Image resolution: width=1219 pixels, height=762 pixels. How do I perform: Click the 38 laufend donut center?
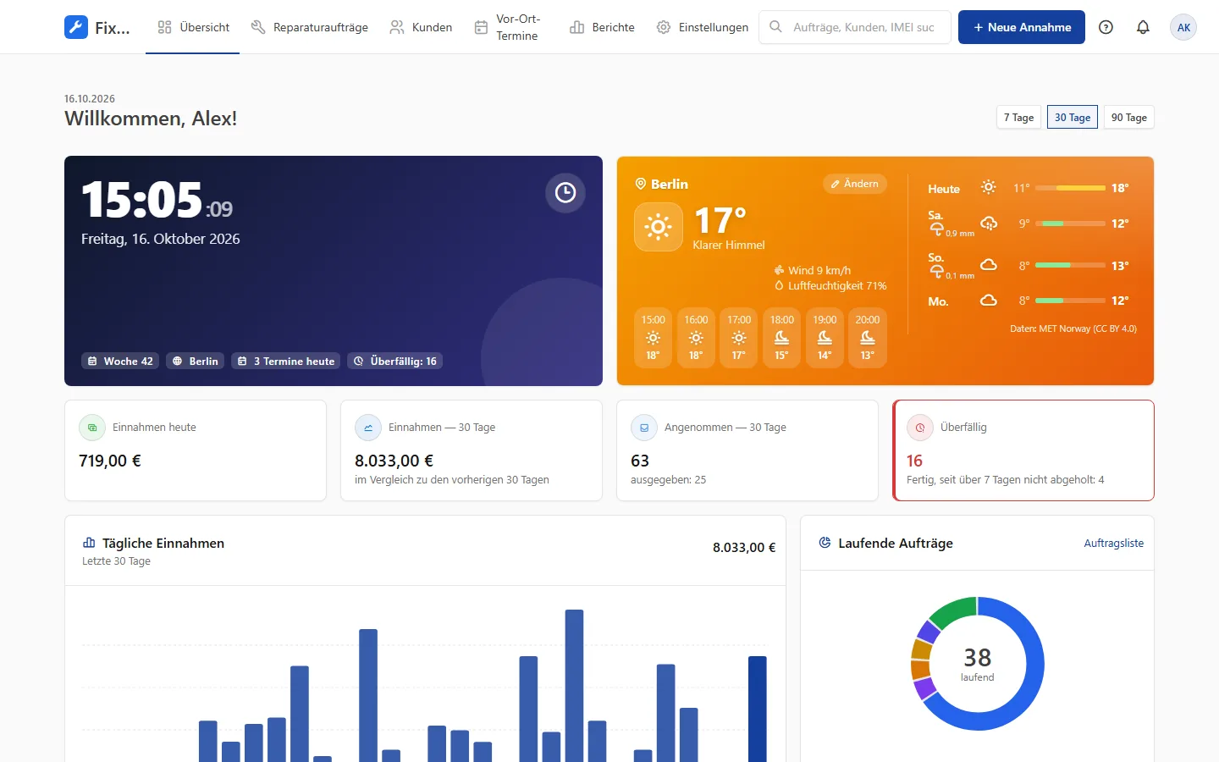[x=978, y=664]
